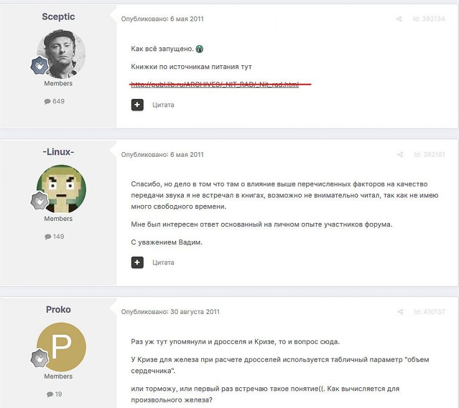This screenshot has height=408, width=459.
Task: Click Sceptic's avatar photo
Action: tap(61, 54)
